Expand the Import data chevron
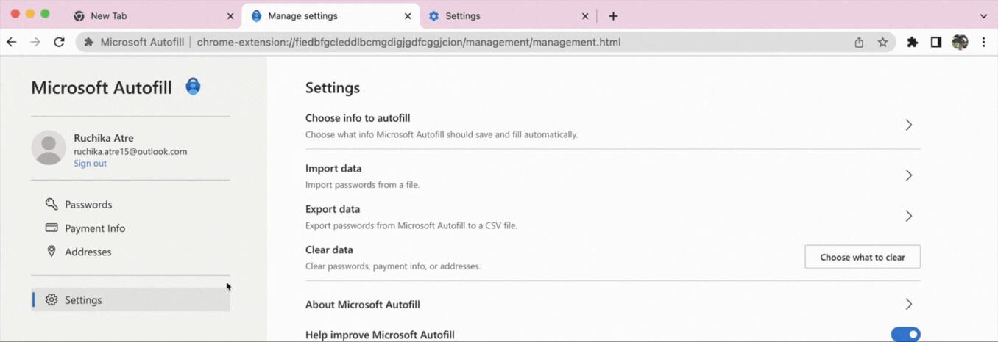The image size is (998, 342). click(x=909, y=175)
